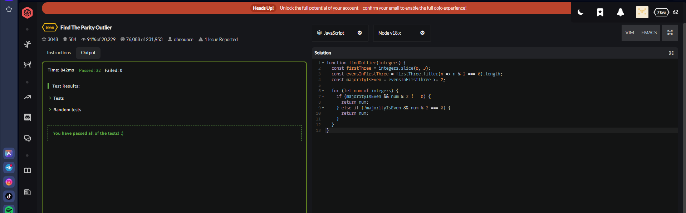The height and width of the screenshot is (213, 686).
Task: Expand the Random tests results
Action: point(67,110)
